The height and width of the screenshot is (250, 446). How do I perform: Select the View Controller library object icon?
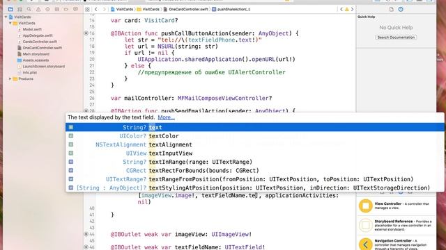click(x=365, y=206)
